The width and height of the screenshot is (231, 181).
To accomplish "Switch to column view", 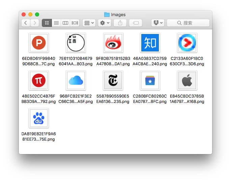I will coord(65,23).
